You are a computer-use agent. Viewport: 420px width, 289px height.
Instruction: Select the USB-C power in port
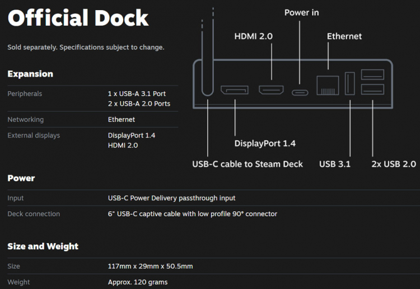point(300,92)
